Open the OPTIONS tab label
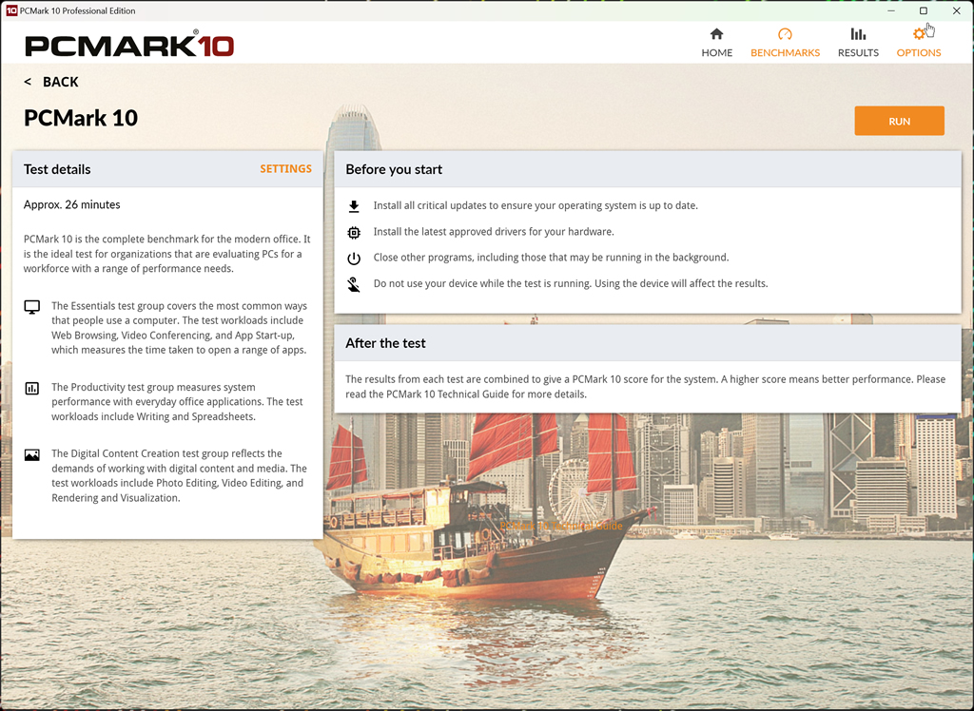This screenshot has width=974, height=711. 918,53
